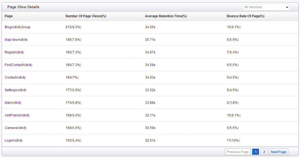The height and width of the screenshot is (158, 300).
Task: Select the MapViewActivity page entry
Action: click(x=16, y=39)
